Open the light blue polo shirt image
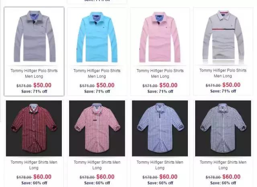 97,37
